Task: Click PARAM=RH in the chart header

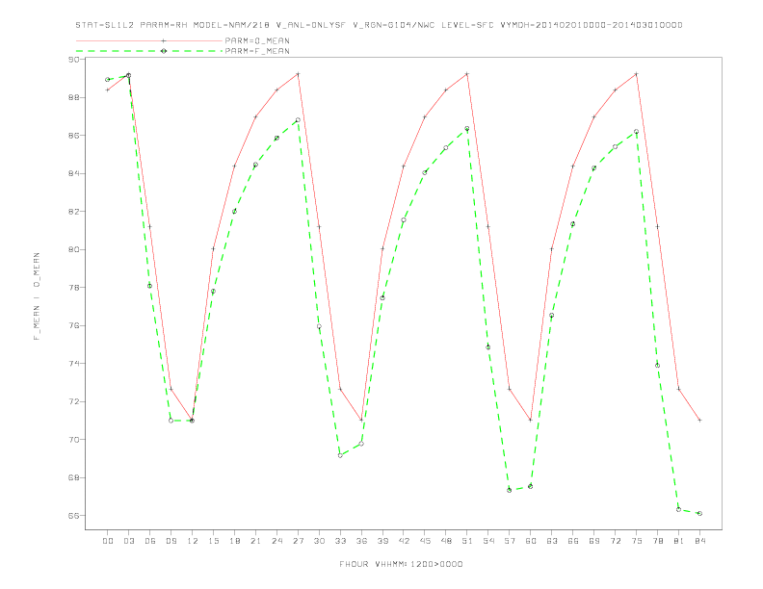Action: (164, 25)
